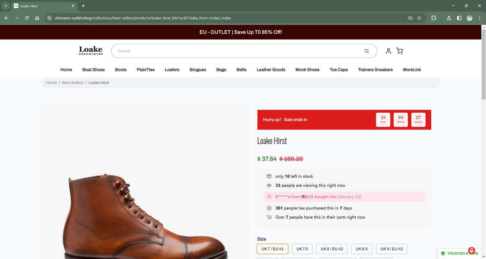Click the tracking protection eye icon
The width and height of the screenshot is (486, 259).
tap(410, 18)
